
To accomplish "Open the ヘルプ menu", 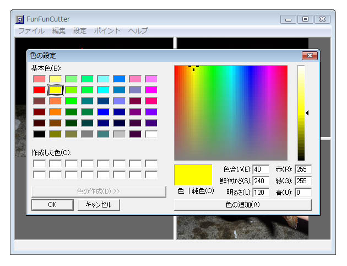I will tap(138, 30).
